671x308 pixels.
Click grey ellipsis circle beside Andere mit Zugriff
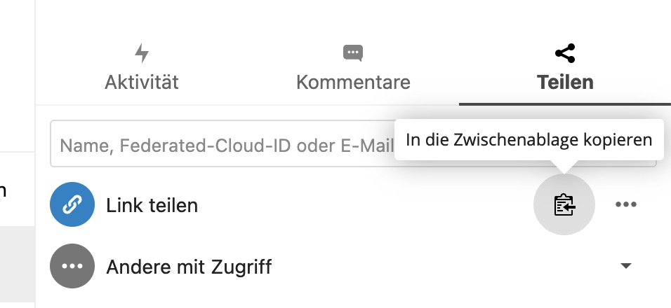pyautogui.click(x=72, y=266)
